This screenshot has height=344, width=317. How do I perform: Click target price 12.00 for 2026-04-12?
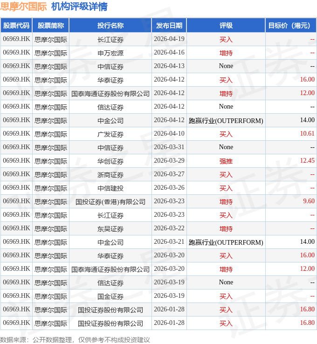(307, 93)
